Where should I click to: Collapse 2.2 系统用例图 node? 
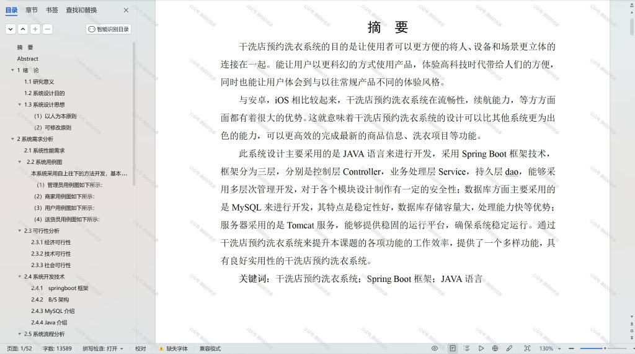pos(19,162)
